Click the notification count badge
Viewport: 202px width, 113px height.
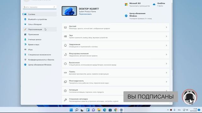(199, 110)
